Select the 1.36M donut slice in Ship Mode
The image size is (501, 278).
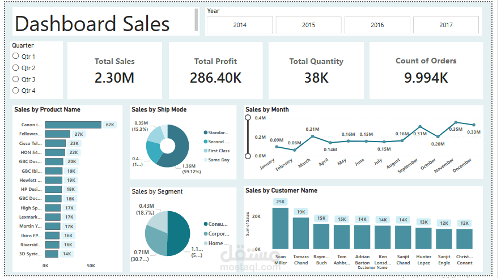pyautogui.click(x=181, y=148)
